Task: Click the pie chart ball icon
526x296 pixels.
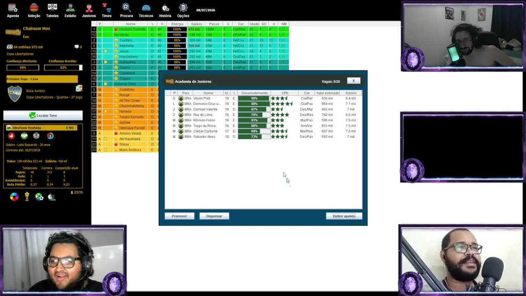Action: (39, 197)
